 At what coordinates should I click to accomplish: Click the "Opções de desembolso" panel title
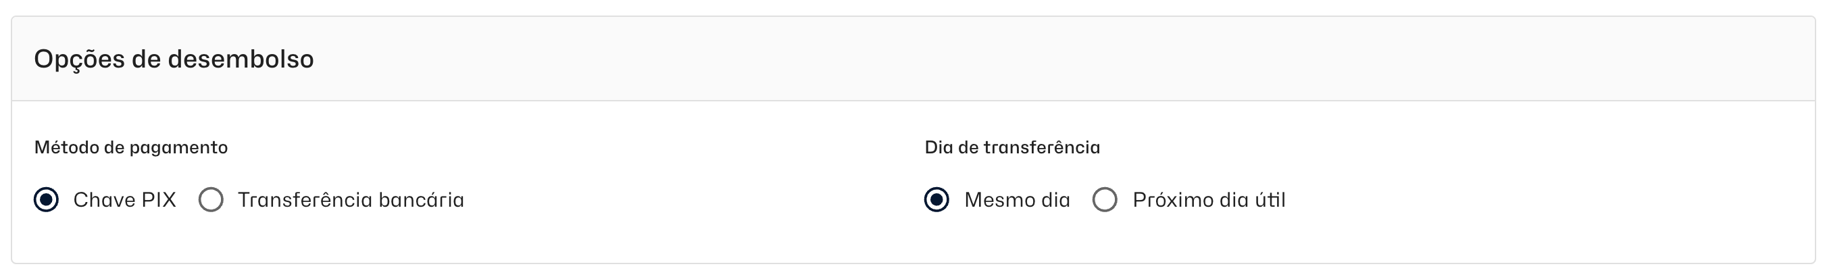174,59
